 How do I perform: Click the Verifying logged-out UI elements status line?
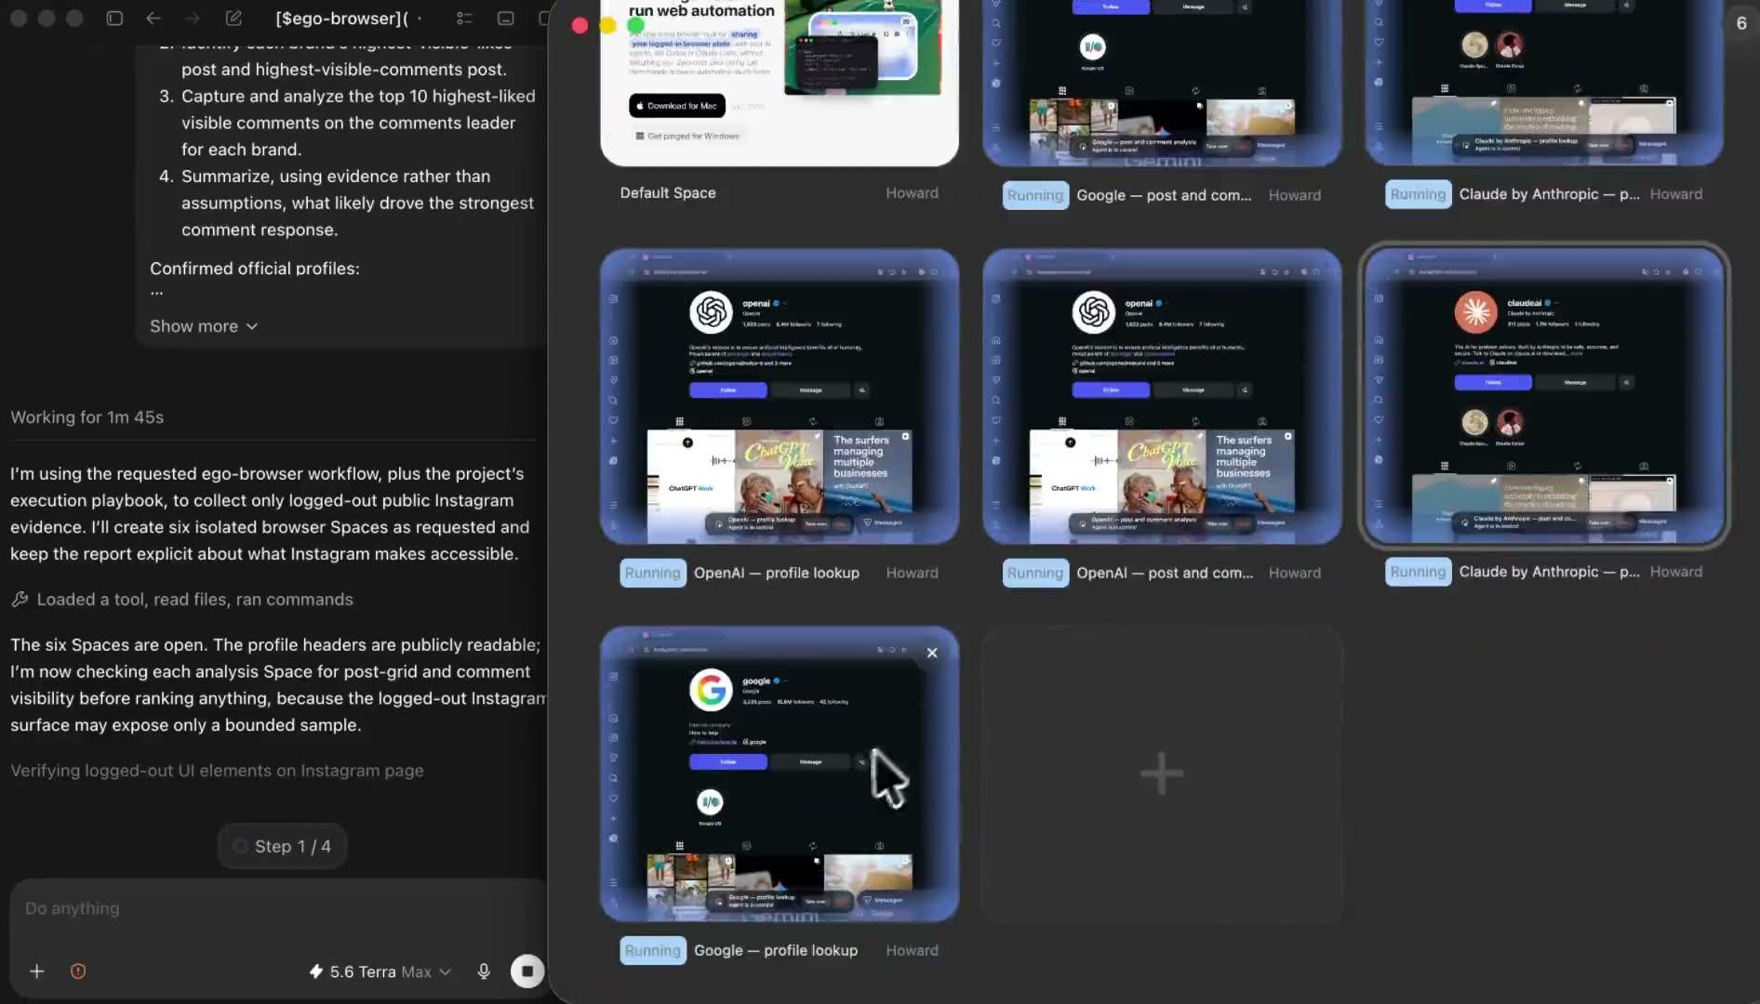(x=217, y=771)
